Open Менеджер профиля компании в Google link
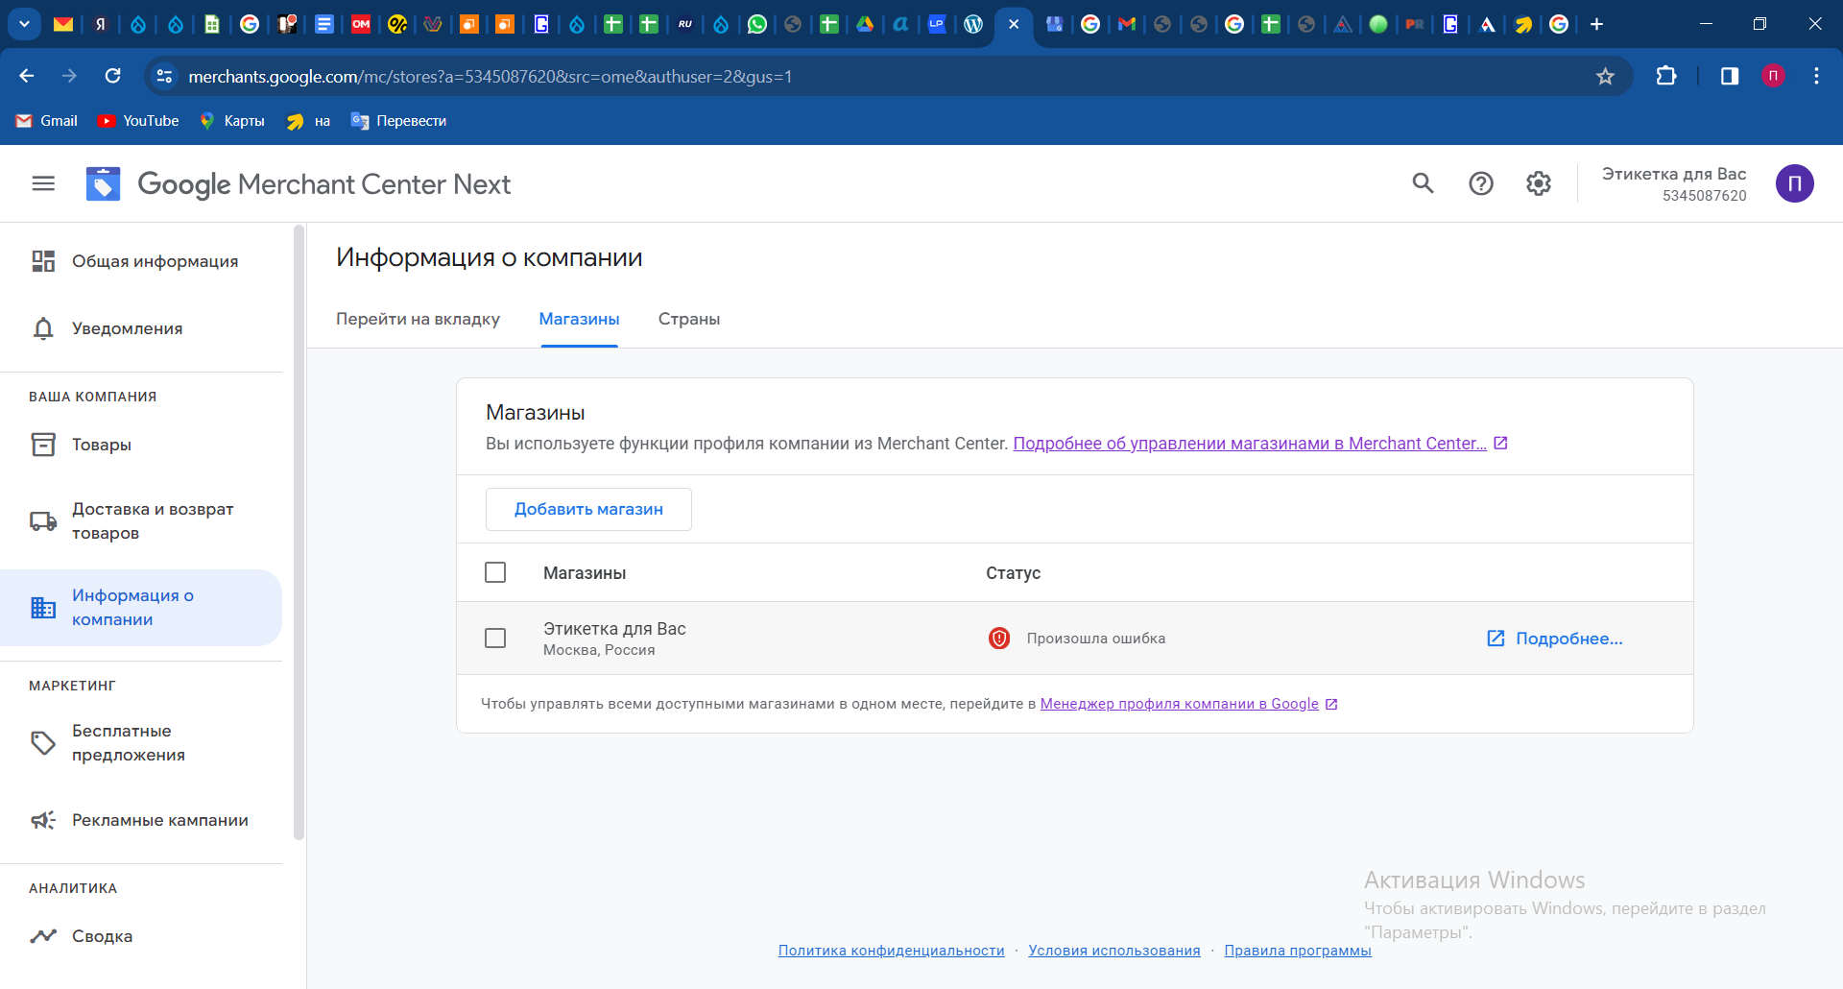 (x=1179, y=704)
